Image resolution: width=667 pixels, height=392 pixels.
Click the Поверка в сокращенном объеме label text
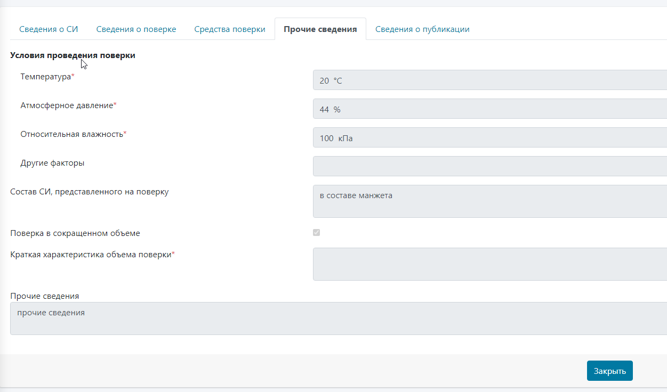click(x=75, y=233)
